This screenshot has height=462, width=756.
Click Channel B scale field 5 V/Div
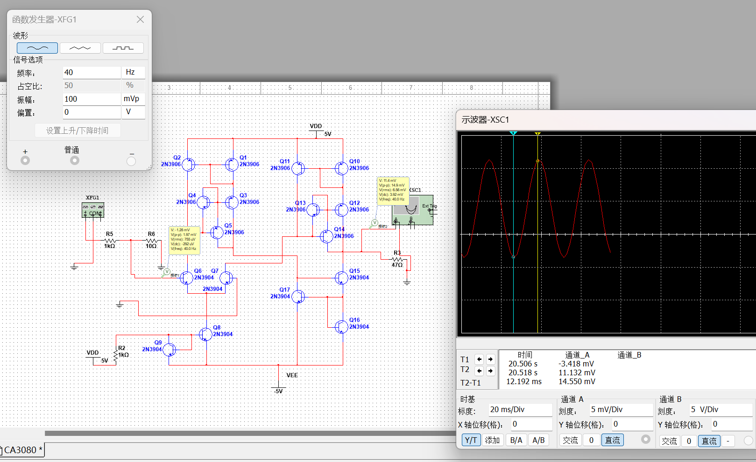[721, 410]
